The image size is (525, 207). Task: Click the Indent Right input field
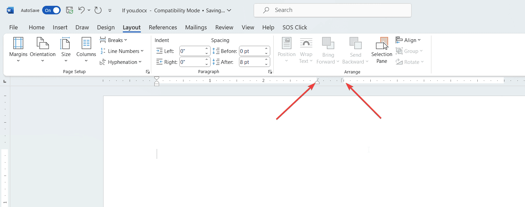pos(191,62)
